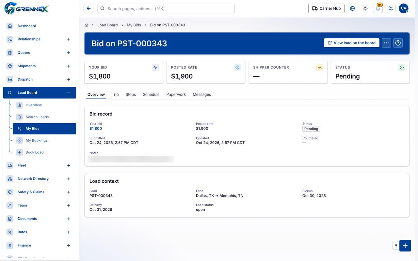Expand the Shipments menu
This screenshot has width=418, height=261.
point(69,66)
